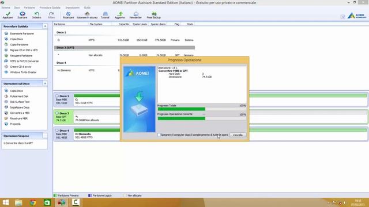
Task: Open the Impostazioni menu
Action: (73, 7)
